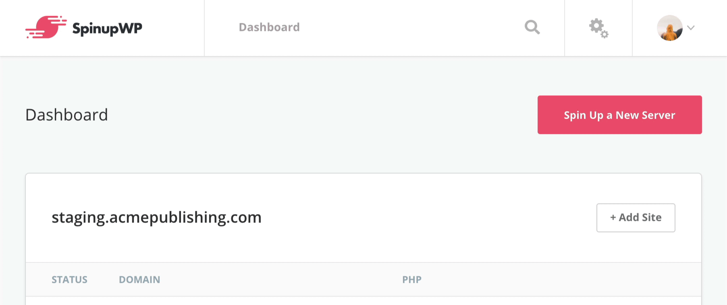Viewport: 727px width, 305px height.
Task: Select the Dashboard title in the navigation bar
Action: [x=269, y=27]
